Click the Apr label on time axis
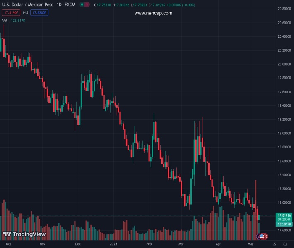 [218, 244]
